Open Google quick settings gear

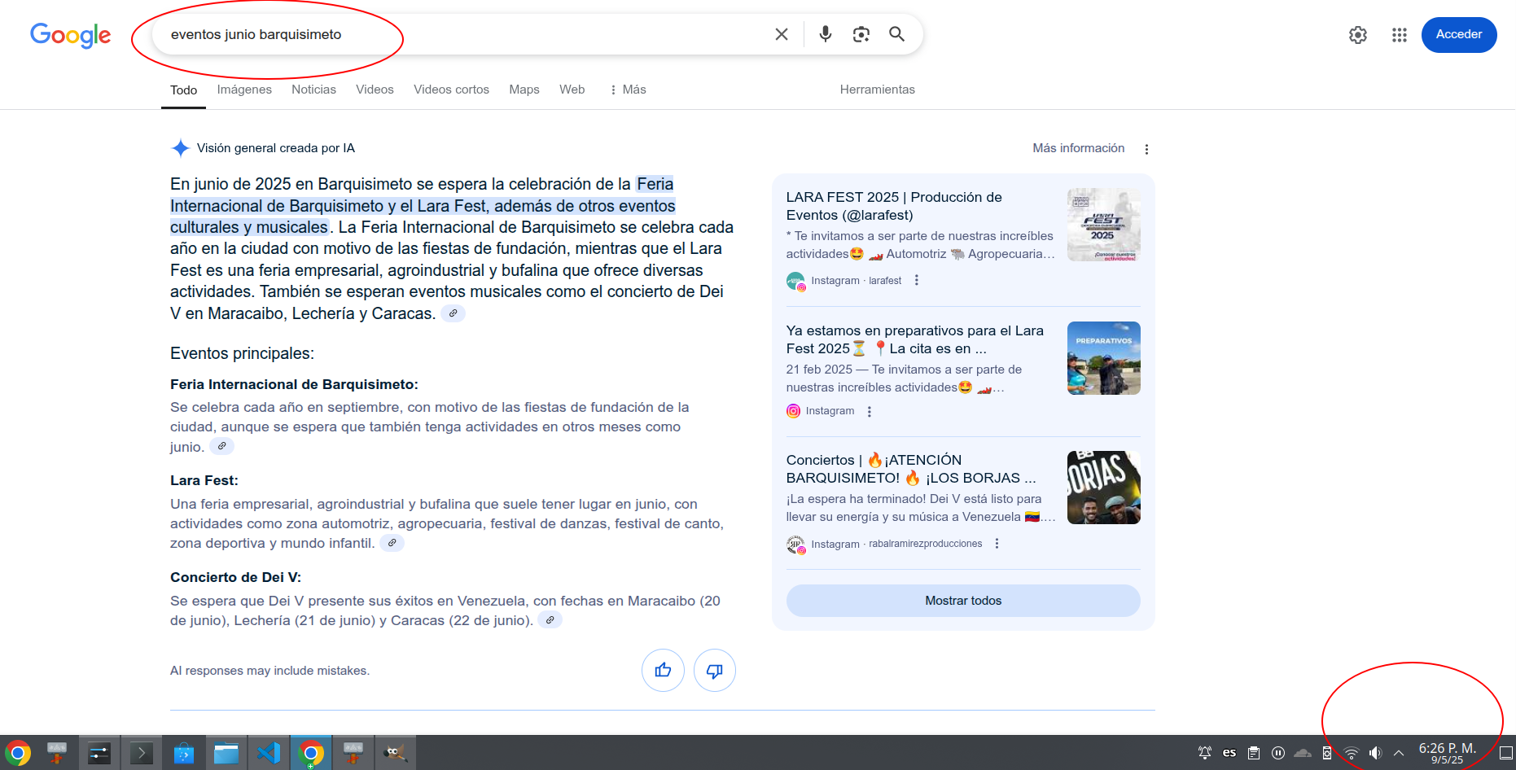click(x=1357, y=35)
